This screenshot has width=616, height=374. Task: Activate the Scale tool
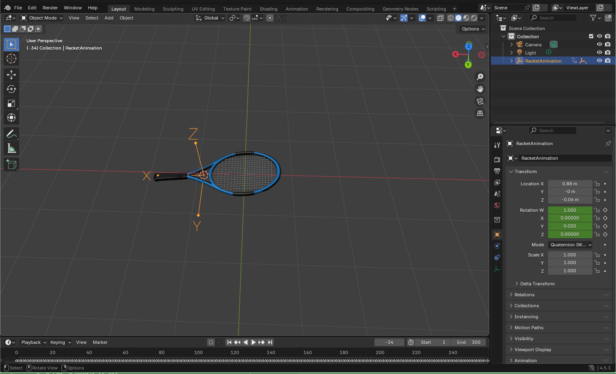pos(11,103)
